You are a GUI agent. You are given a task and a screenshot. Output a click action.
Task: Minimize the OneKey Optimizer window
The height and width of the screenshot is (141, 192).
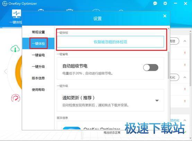[175, 3]
